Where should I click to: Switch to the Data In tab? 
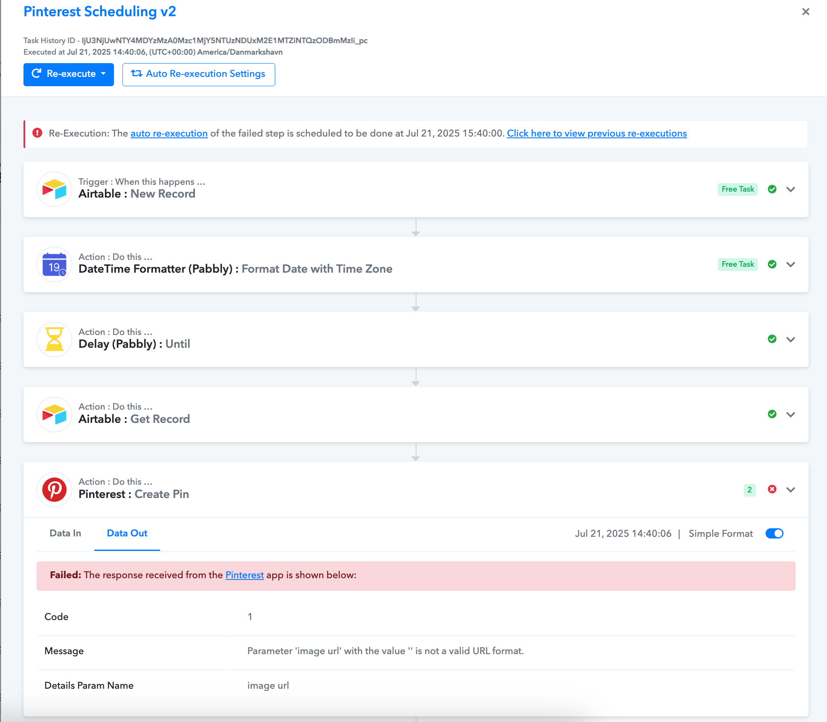click(x=65, y=533)
